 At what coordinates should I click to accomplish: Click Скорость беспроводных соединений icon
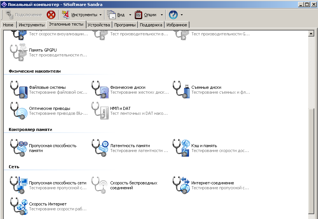tap(99, 185)
